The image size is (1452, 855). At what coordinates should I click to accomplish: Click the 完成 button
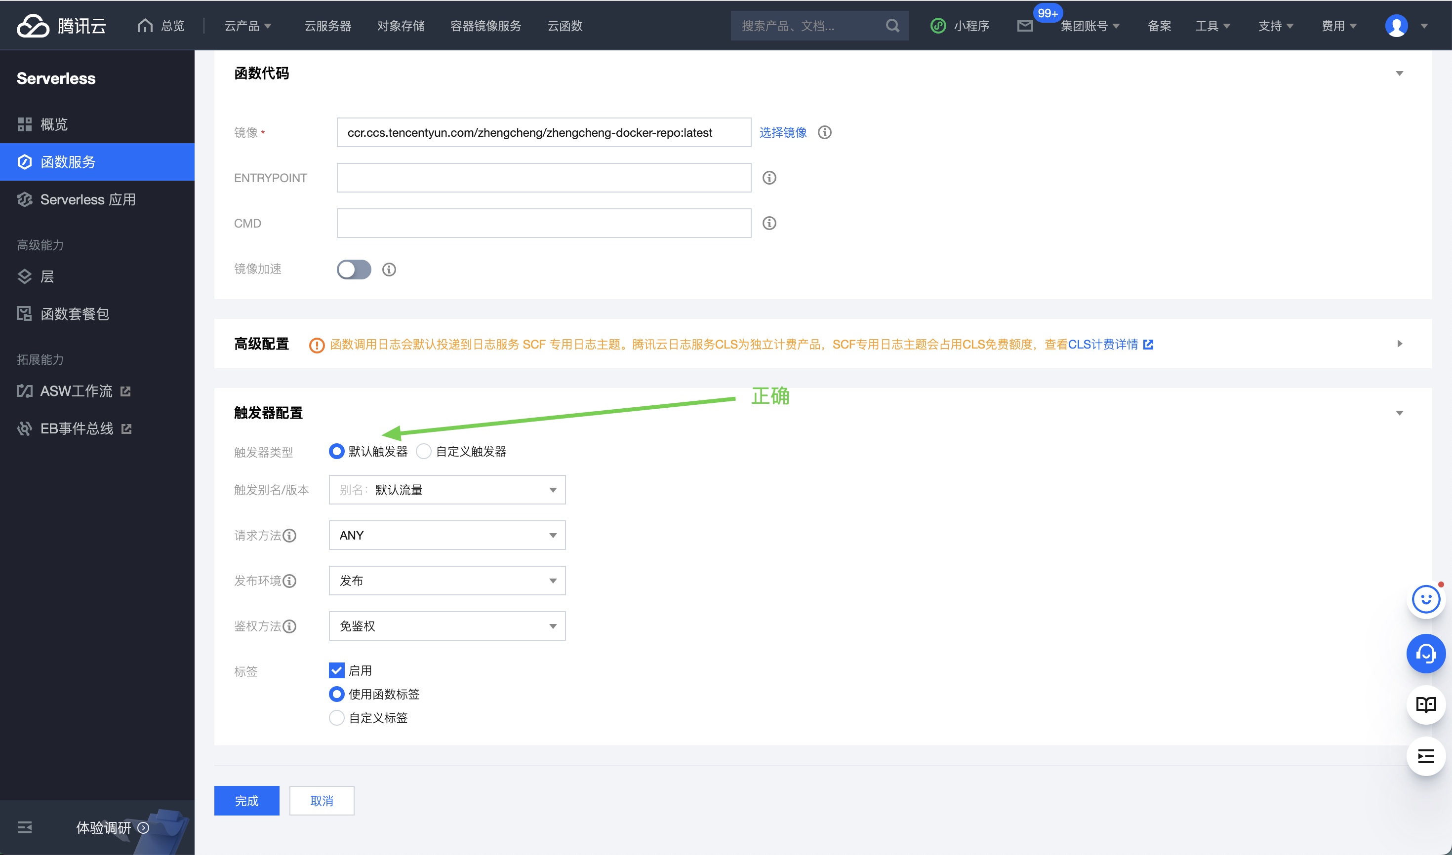tap(247, 801)
